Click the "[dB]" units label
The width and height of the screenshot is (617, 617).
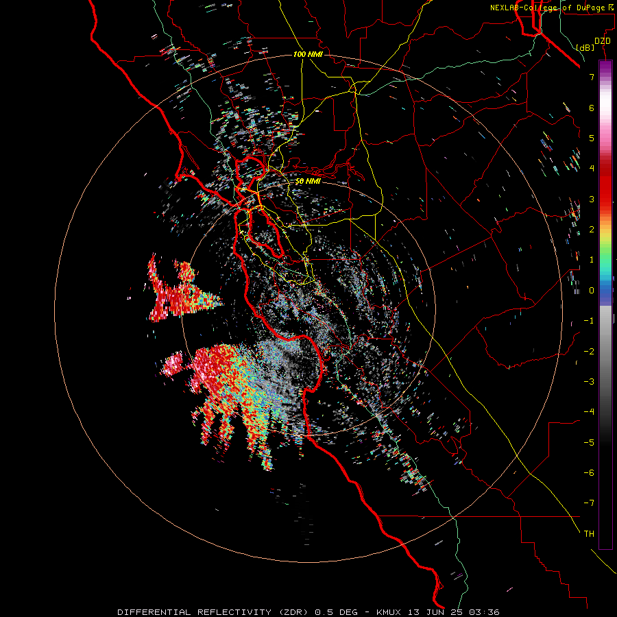pyautogui.click(x=585, y=47)
